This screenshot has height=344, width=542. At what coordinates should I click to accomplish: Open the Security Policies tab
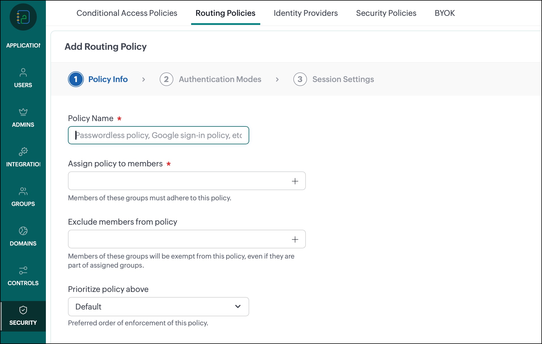(386, 13)
